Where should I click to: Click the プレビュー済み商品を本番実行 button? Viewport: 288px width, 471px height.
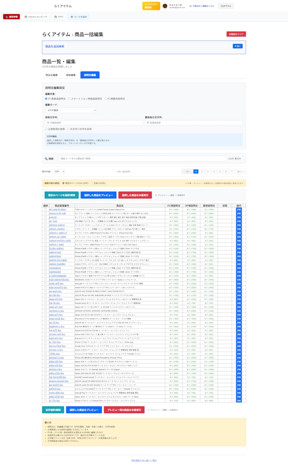coord(124,410)
